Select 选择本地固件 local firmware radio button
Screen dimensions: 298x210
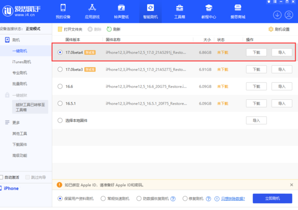60,121
